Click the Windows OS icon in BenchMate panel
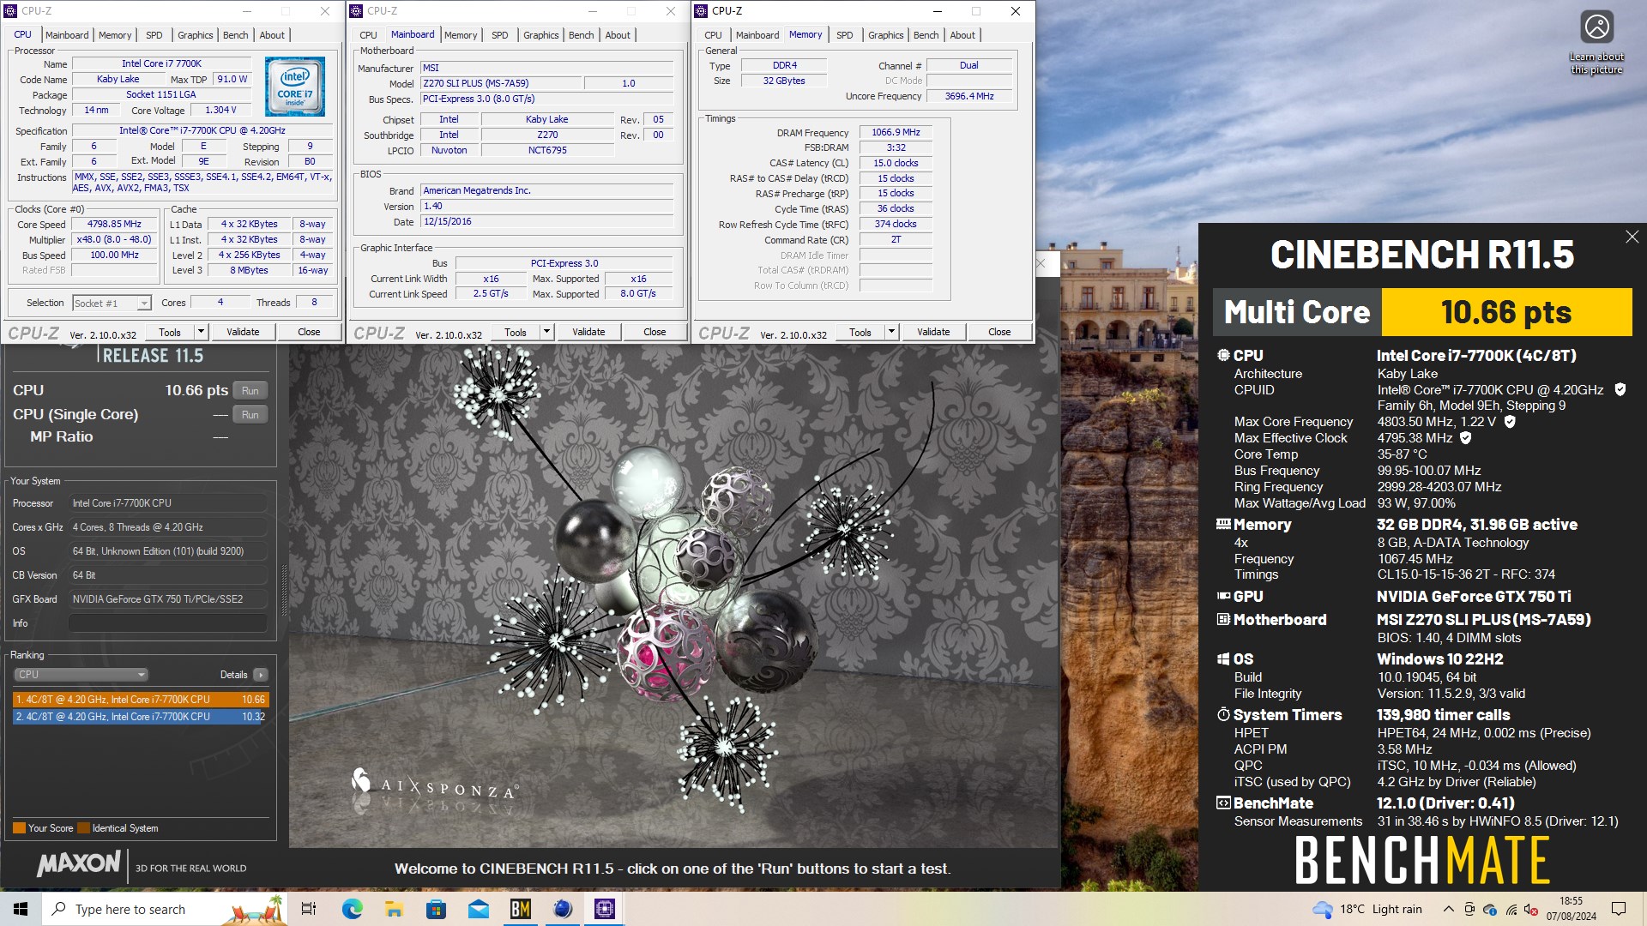Screen dimensions: 1647x926 pyautogui.click(x=1223, y=658)
